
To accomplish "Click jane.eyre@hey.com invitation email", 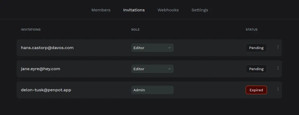I will (x=41, y=69).
